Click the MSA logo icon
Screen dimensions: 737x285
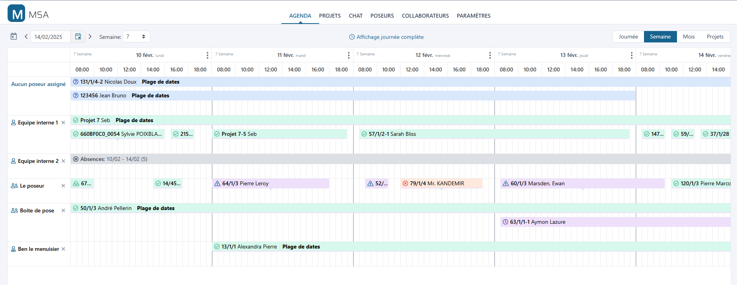coord(16,13)
